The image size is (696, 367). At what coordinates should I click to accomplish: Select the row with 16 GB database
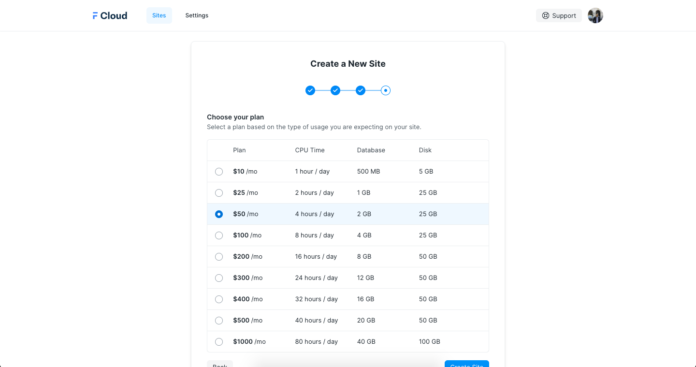(x=365, y=299)
